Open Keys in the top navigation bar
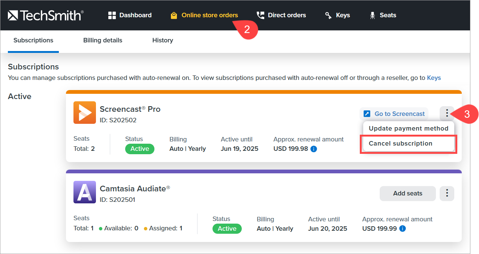Image resolution: width=479 pixels, height=254 pixels. point(337,15)
